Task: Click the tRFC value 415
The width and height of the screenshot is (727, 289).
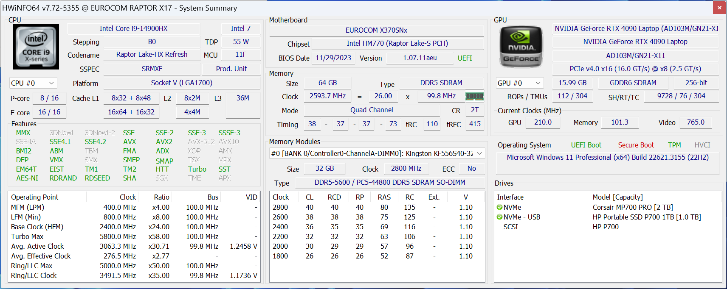Action: [475, 124]
